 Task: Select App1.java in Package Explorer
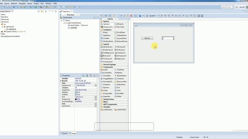click(x=12, y=29)
